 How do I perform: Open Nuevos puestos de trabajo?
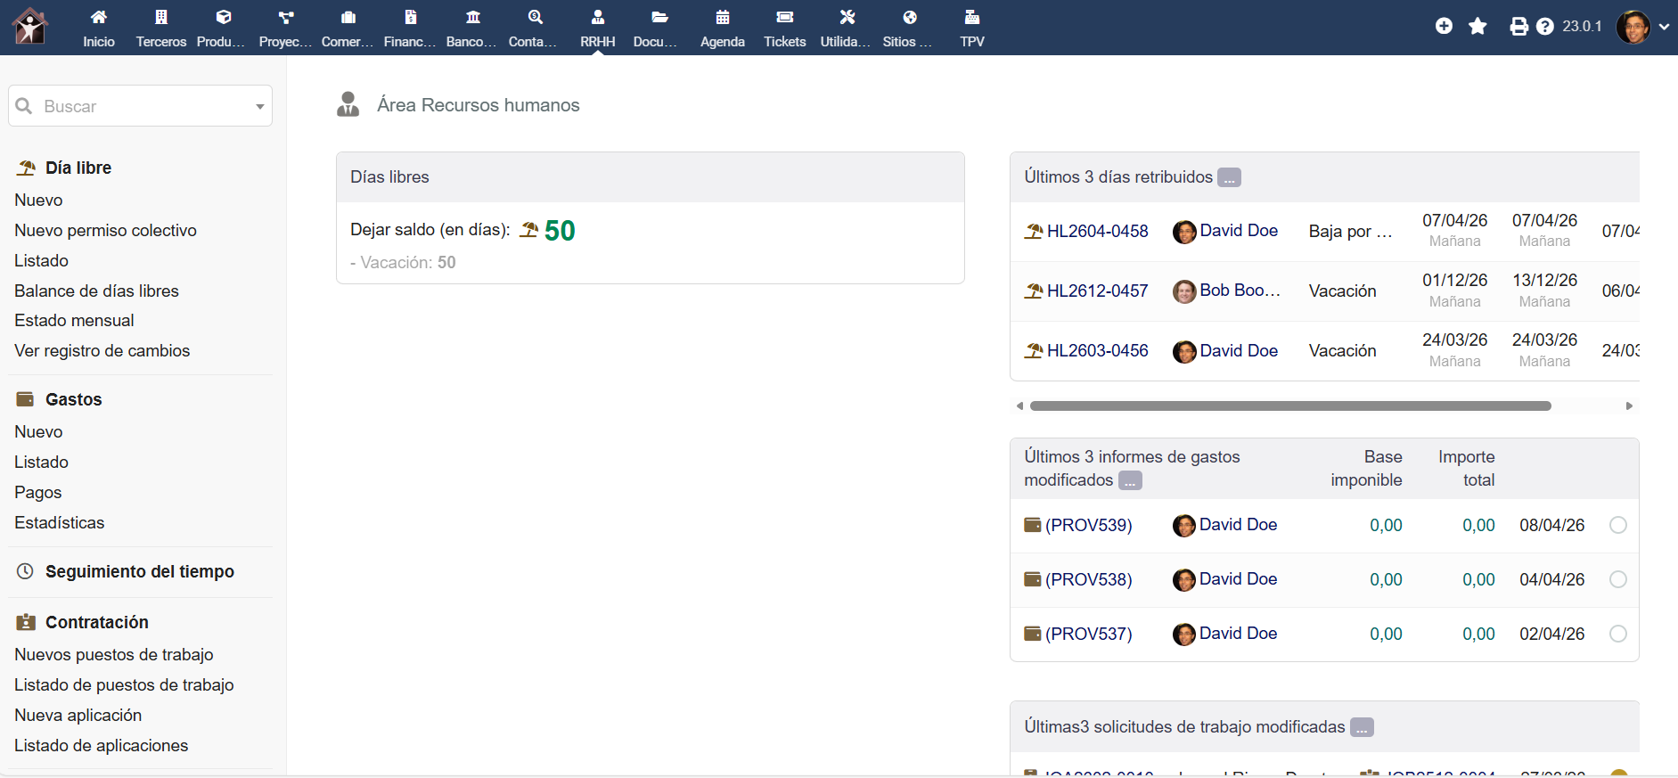[x=113, y=654]
